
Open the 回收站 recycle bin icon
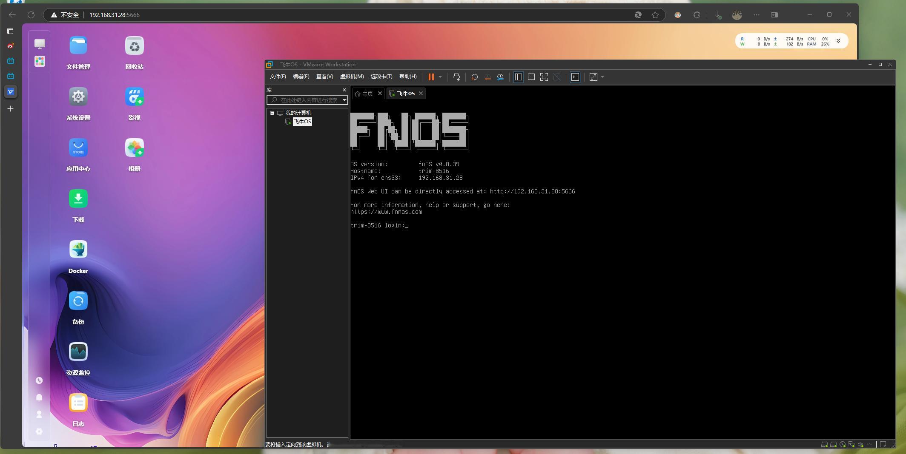135,46
